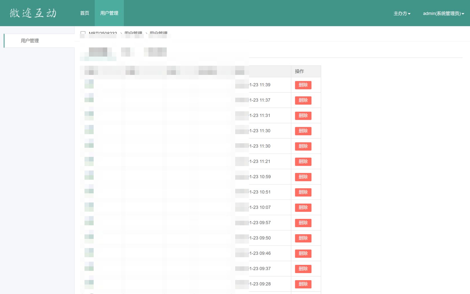
Task: Click the timestamp ending 10:59
Action: point(260,177)
